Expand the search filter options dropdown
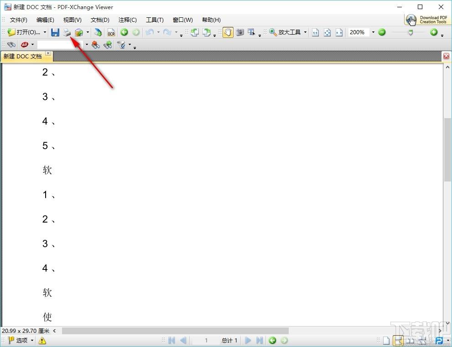The width and height of the screenshot is (452, 347). pyautogui.click(x=130, y=45)
